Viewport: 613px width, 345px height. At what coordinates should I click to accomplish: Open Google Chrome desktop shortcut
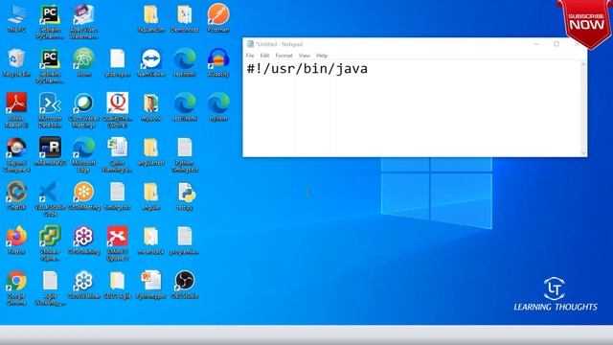tap(16, 288)
